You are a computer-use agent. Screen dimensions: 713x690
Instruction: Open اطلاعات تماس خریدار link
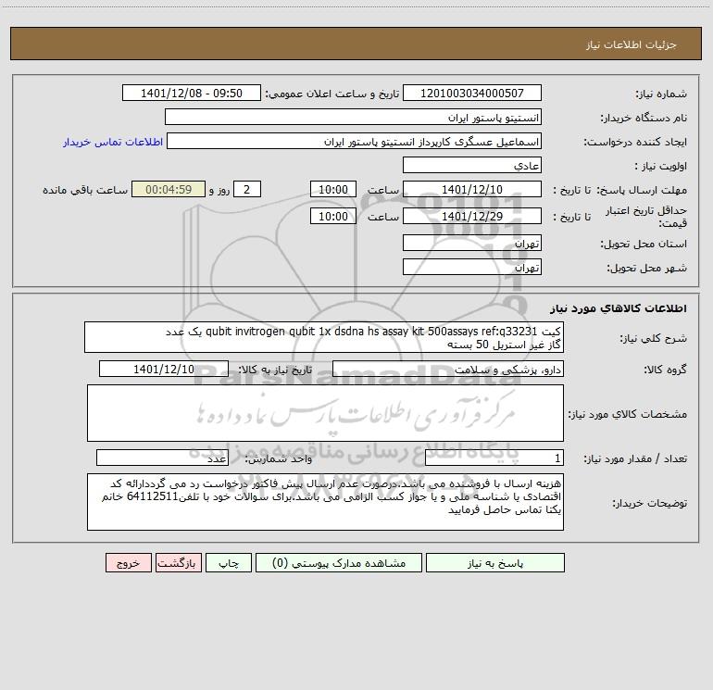(113, 142)
